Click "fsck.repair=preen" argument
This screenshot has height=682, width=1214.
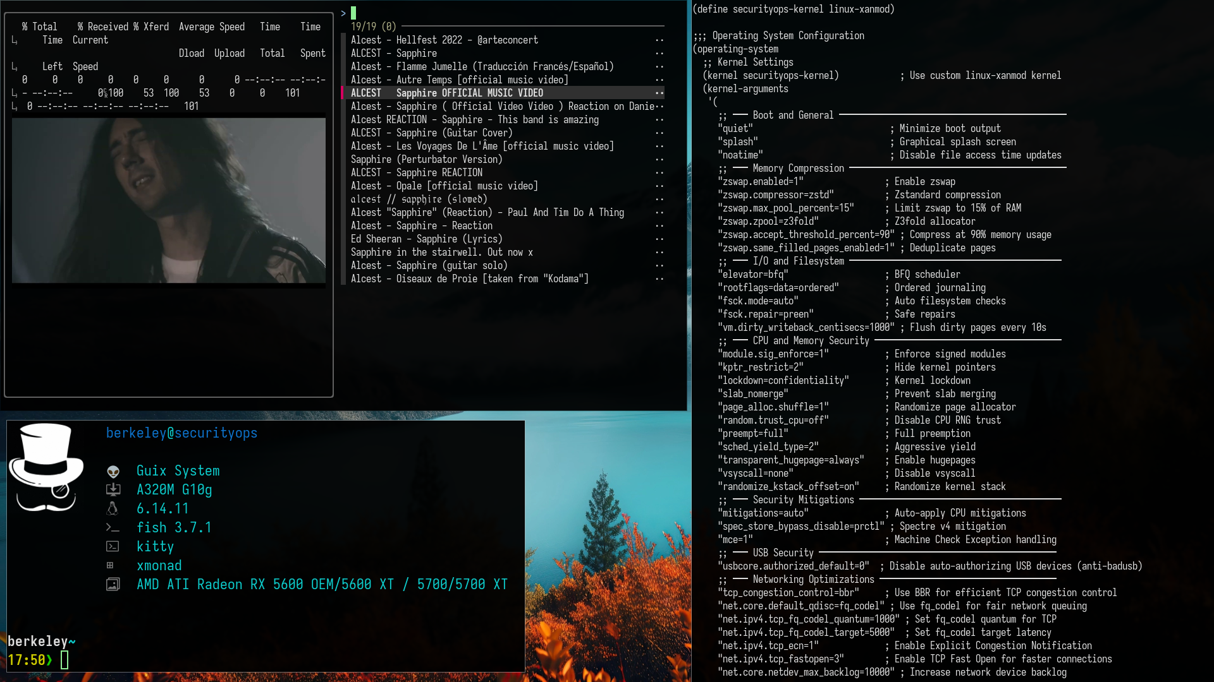point(766,314)
